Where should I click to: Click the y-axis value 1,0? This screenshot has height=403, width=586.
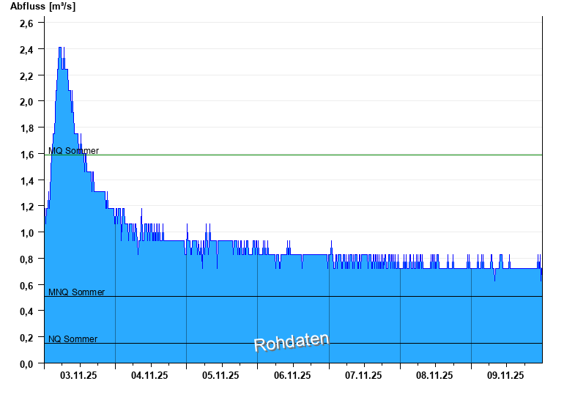coord(26,233)
